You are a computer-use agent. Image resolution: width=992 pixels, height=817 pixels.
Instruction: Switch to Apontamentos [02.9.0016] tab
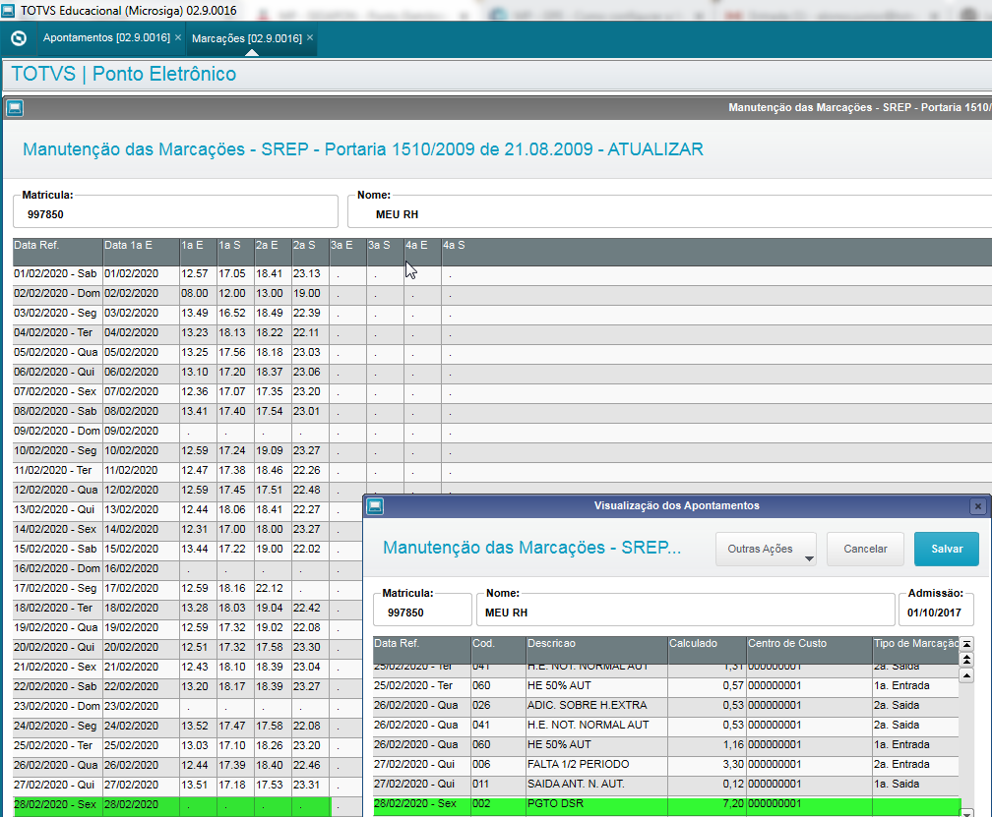pyautogui.click(x=106, y=38)
